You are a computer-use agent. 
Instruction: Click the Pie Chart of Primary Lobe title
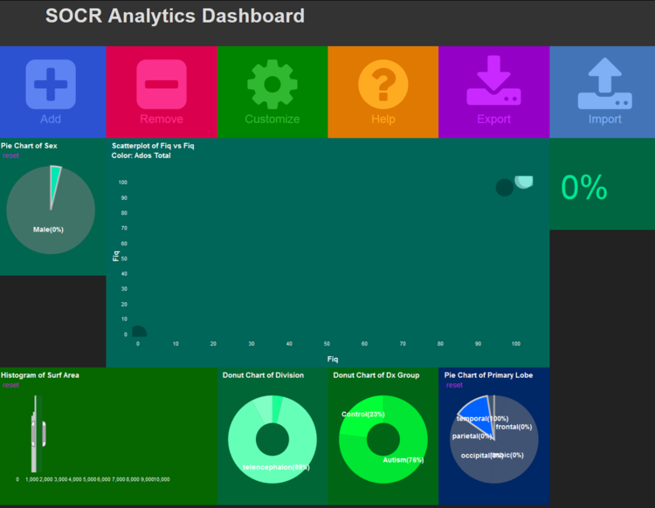[x=488, y=374]
